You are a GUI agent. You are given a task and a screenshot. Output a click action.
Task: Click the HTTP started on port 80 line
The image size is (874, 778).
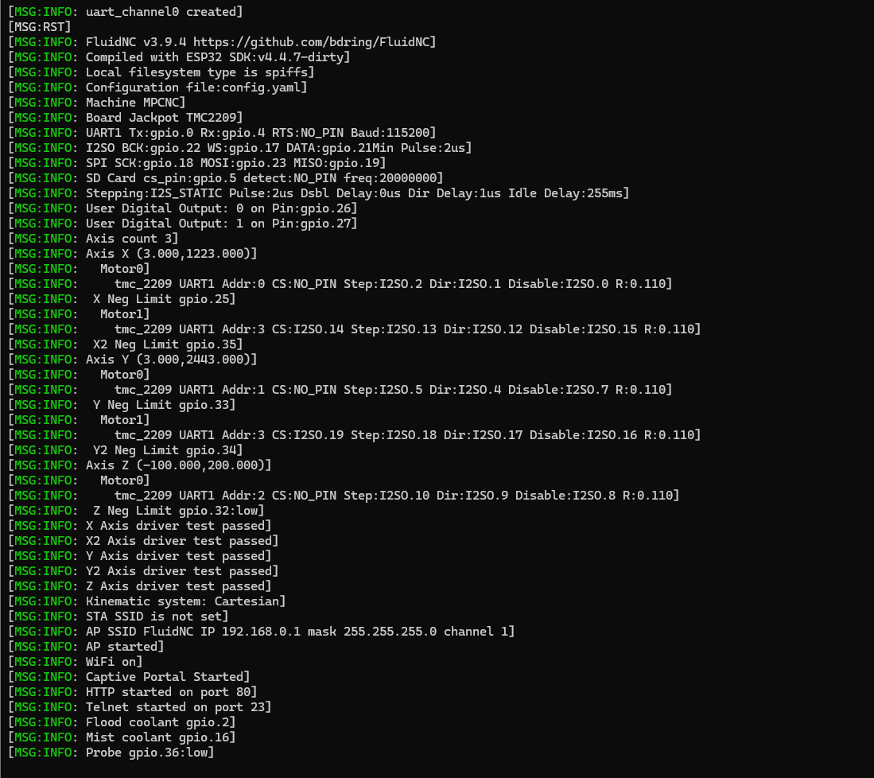point(133,691)
